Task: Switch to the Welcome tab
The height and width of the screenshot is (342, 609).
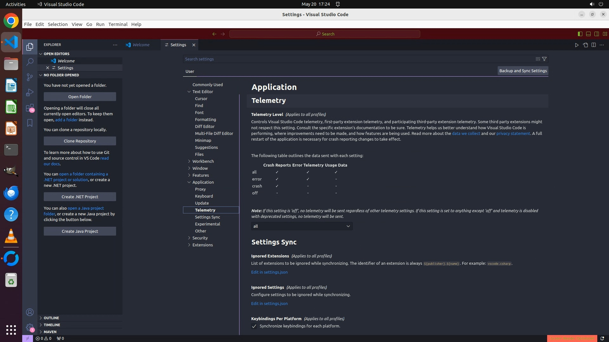Action: [x=141, y=45]
